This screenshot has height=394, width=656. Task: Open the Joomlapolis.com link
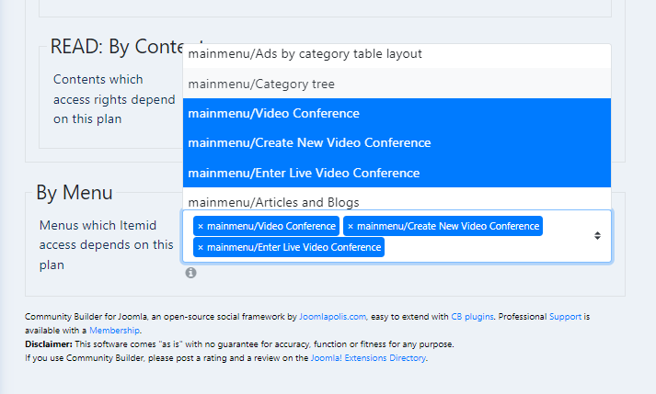coord(332,317)
